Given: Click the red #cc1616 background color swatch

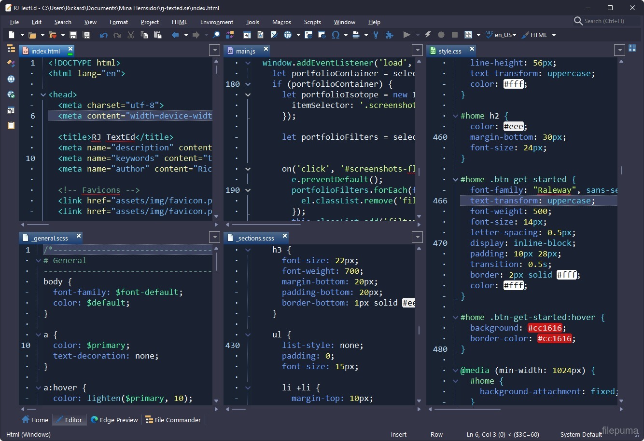Looking at the screenshot, I should coord(545,328).
